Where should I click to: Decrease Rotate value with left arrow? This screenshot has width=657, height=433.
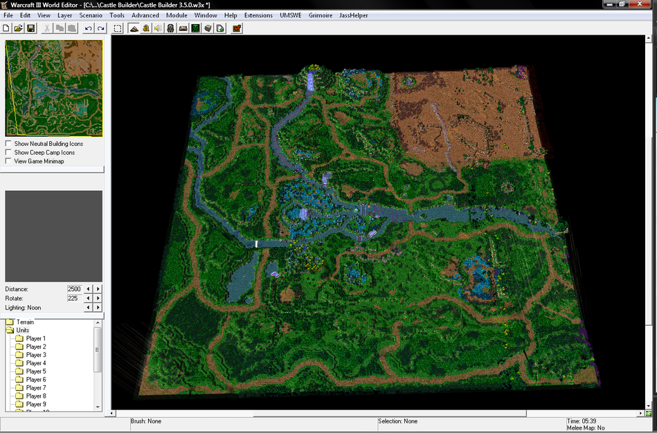tap(88, 298)
